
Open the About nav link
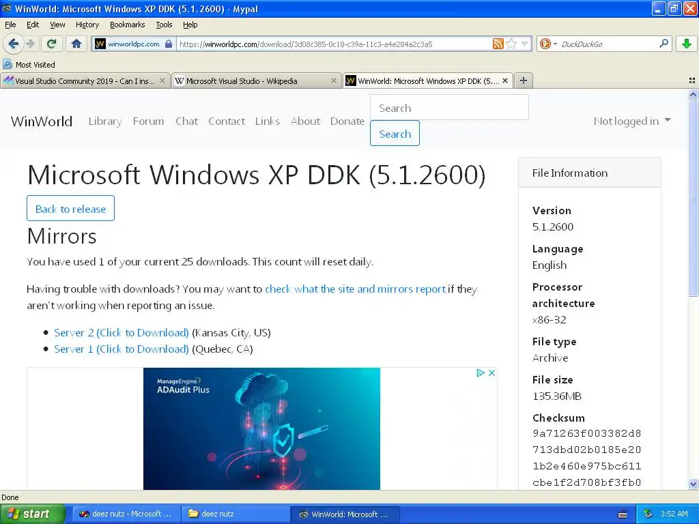pos(305,121)
